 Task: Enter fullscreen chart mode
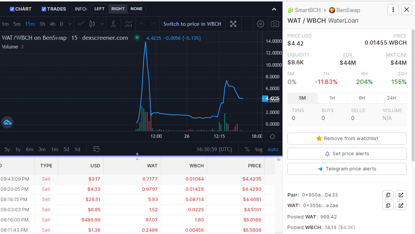[x=233, y=24]
